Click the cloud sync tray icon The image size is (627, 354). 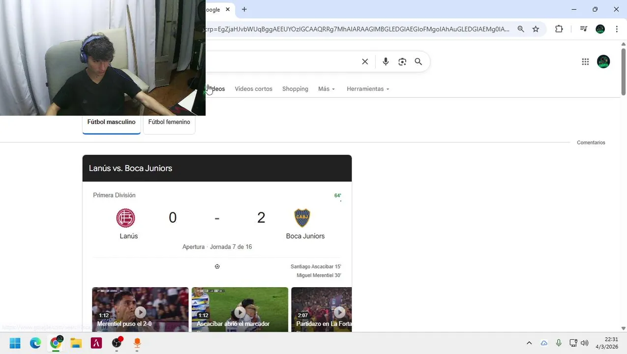tap(544, 343)
